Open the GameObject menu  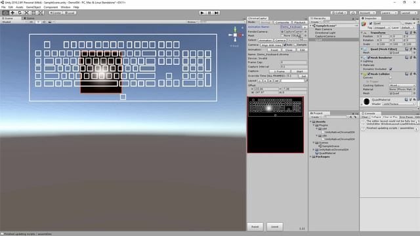tap(33, 7)
